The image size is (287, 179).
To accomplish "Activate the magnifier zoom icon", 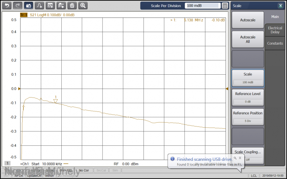I will coord(83,6).
